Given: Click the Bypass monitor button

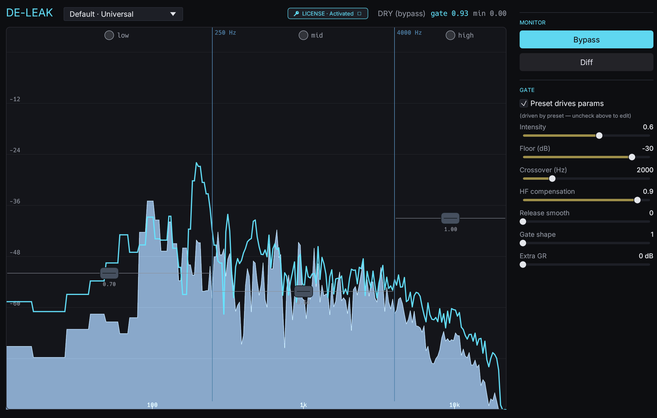Looking at the screenshot, I should [x=586, y=39].
